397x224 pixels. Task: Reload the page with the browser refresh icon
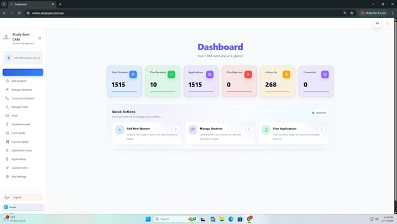pos(19,13)
